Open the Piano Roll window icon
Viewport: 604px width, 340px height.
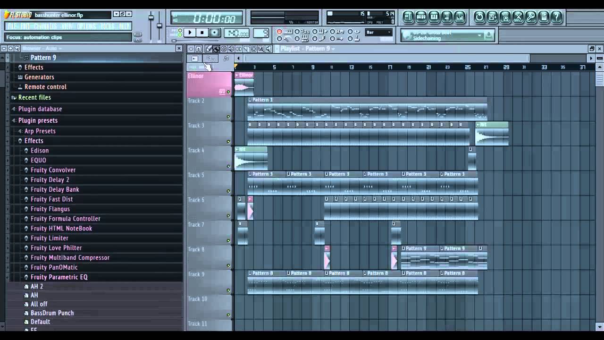434,17
